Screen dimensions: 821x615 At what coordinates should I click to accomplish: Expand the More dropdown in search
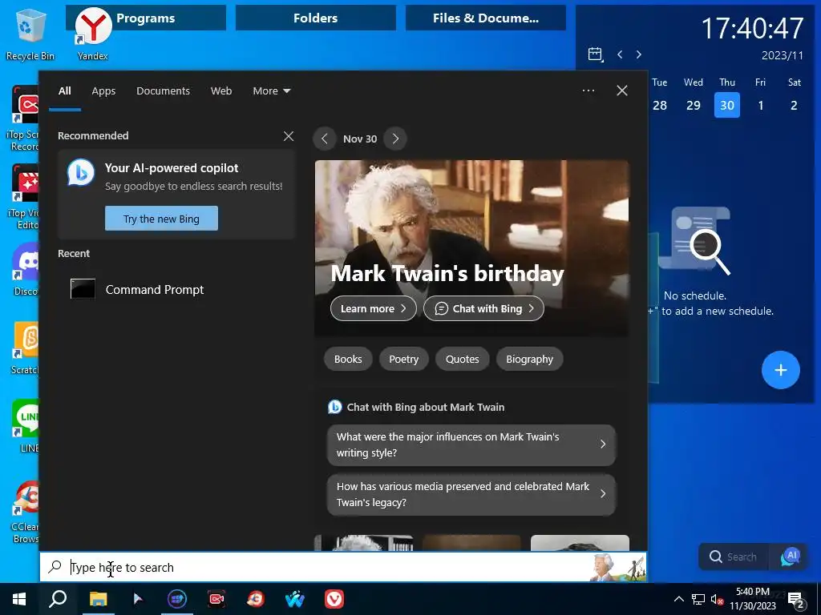[x=271, y=91]
